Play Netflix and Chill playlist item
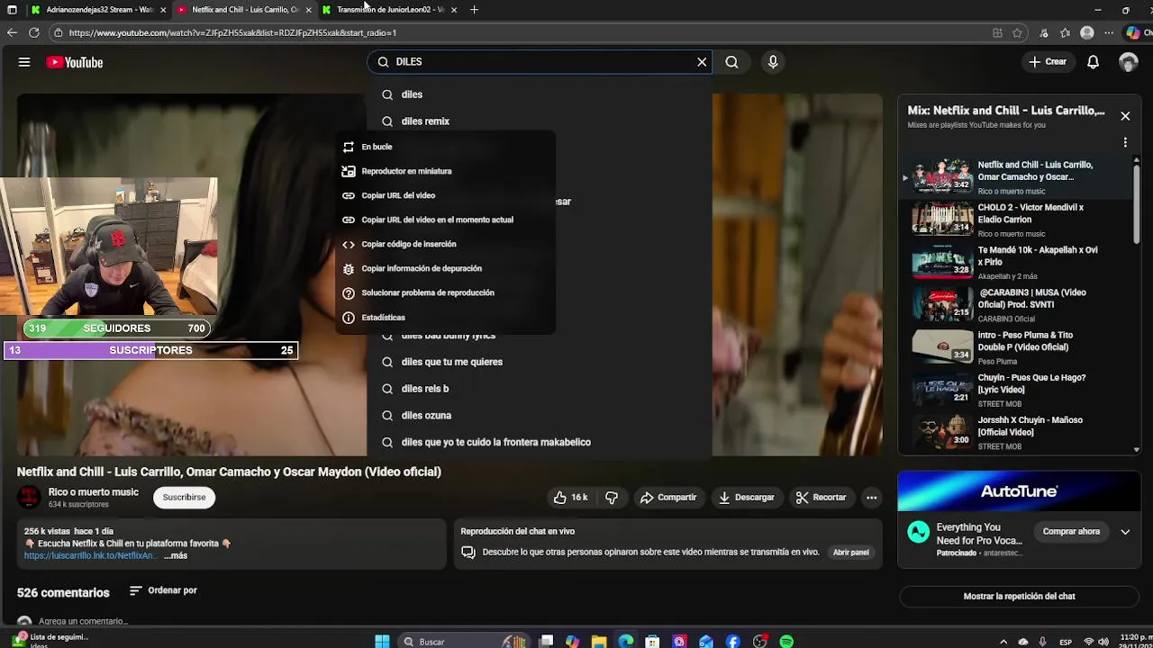The image size is (1153, 648). (x=1015, y=177)
